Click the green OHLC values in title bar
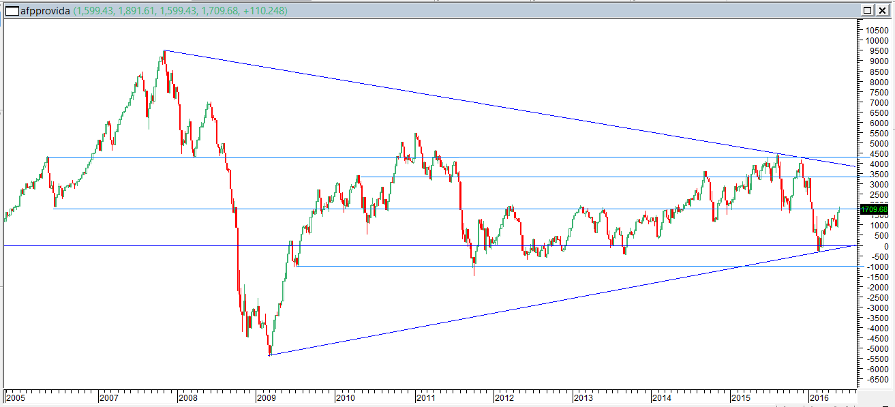This screenshot has height=407, width=895. pos(180,11)
